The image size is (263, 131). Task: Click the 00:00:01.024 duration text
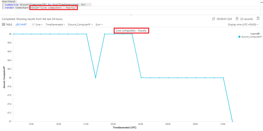coord(224,19)
